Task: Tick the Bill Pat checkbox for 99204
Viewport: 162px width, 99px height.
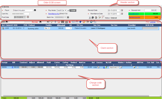Action: coord(138,67)
